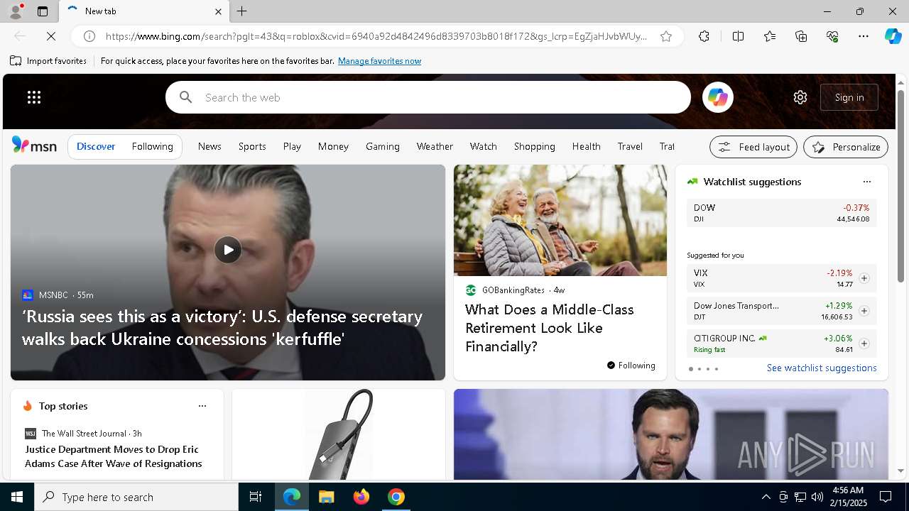Close the New tab tab
Image resolution: width=909 pixels, height=511 pixels.
click(218, 11)
